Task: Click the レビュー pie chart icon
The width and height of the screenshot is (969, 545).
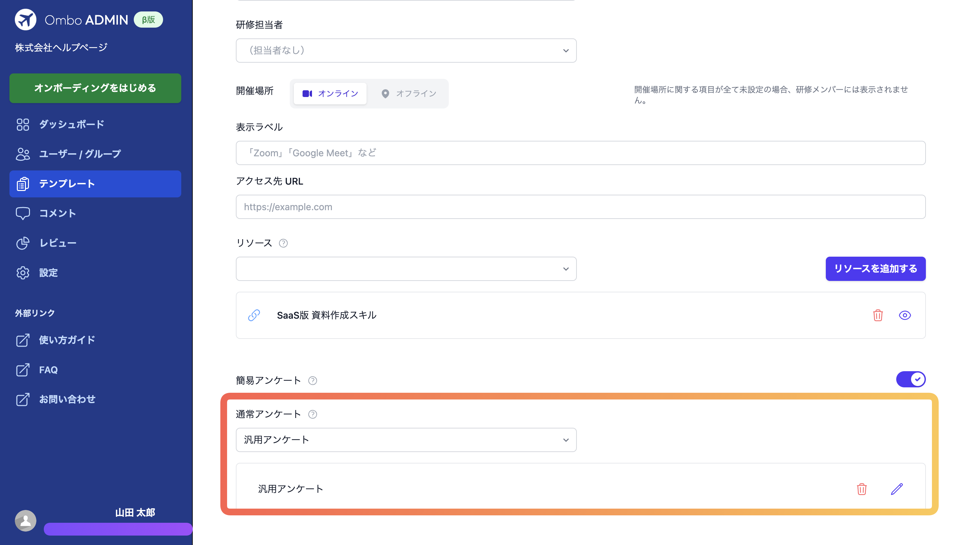Action: [x=23, y=243]
